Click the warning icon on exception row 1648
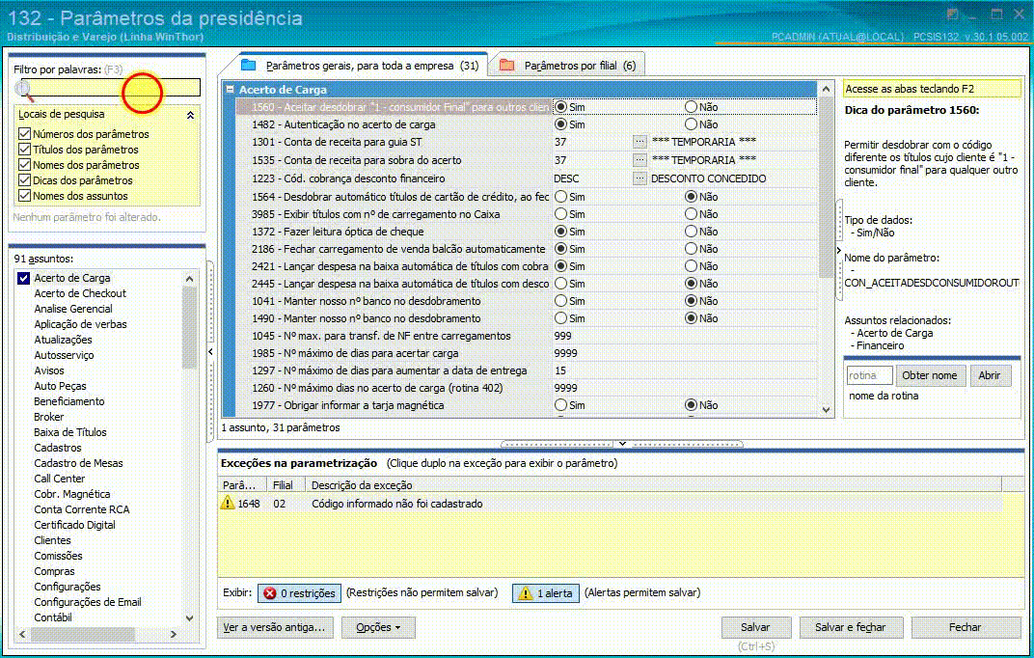The width and height of the screenshot is (1034, 658). (x=228, y=503)
